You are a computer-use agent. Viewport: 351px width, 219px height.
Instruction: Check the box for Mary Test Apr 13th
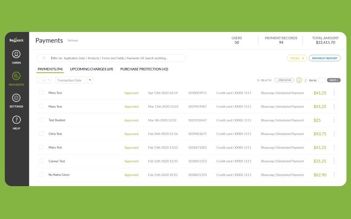point(41,92)
